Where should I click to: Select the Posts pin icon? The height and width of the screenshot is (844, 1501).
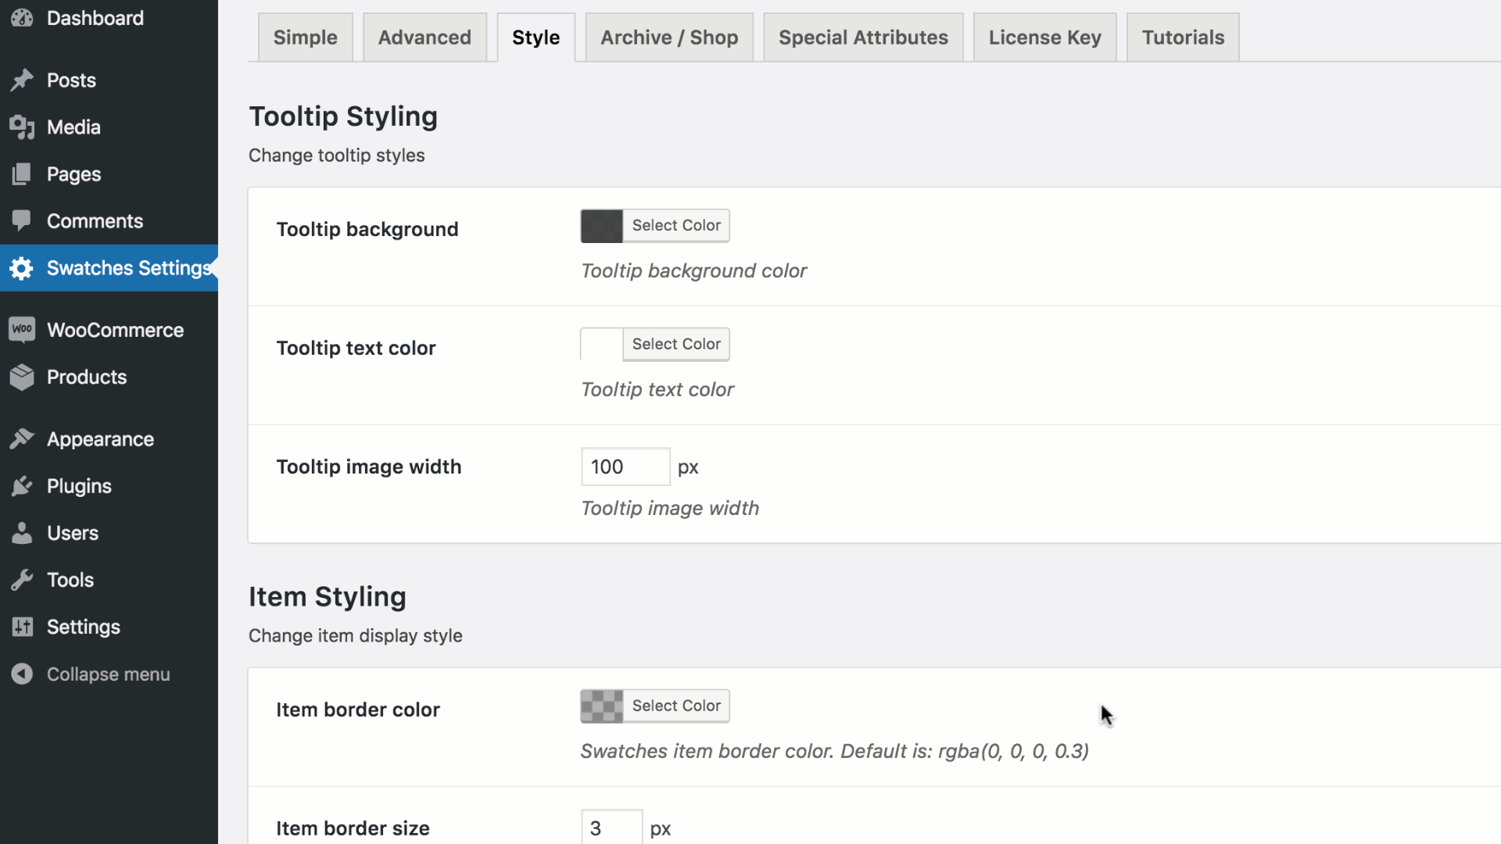(x=22, y=80)
